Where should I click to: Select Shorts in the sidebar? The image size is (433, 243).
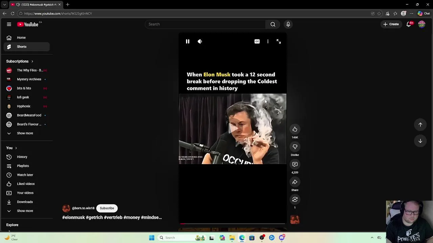(x=27, y=47)
